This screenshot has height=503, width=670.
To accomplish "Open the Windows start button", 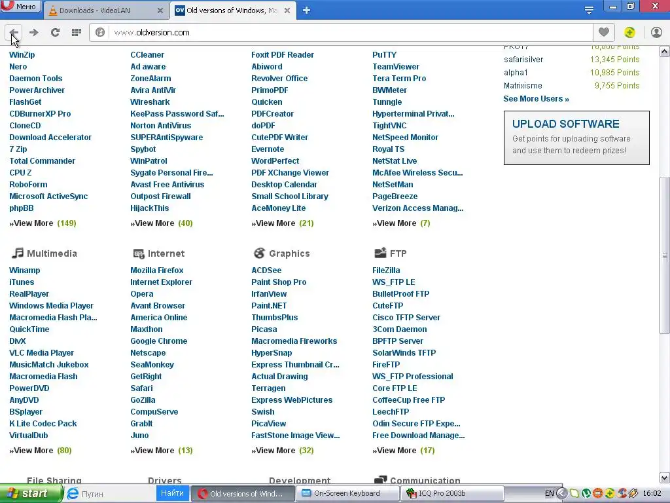I will click(31, 494).
